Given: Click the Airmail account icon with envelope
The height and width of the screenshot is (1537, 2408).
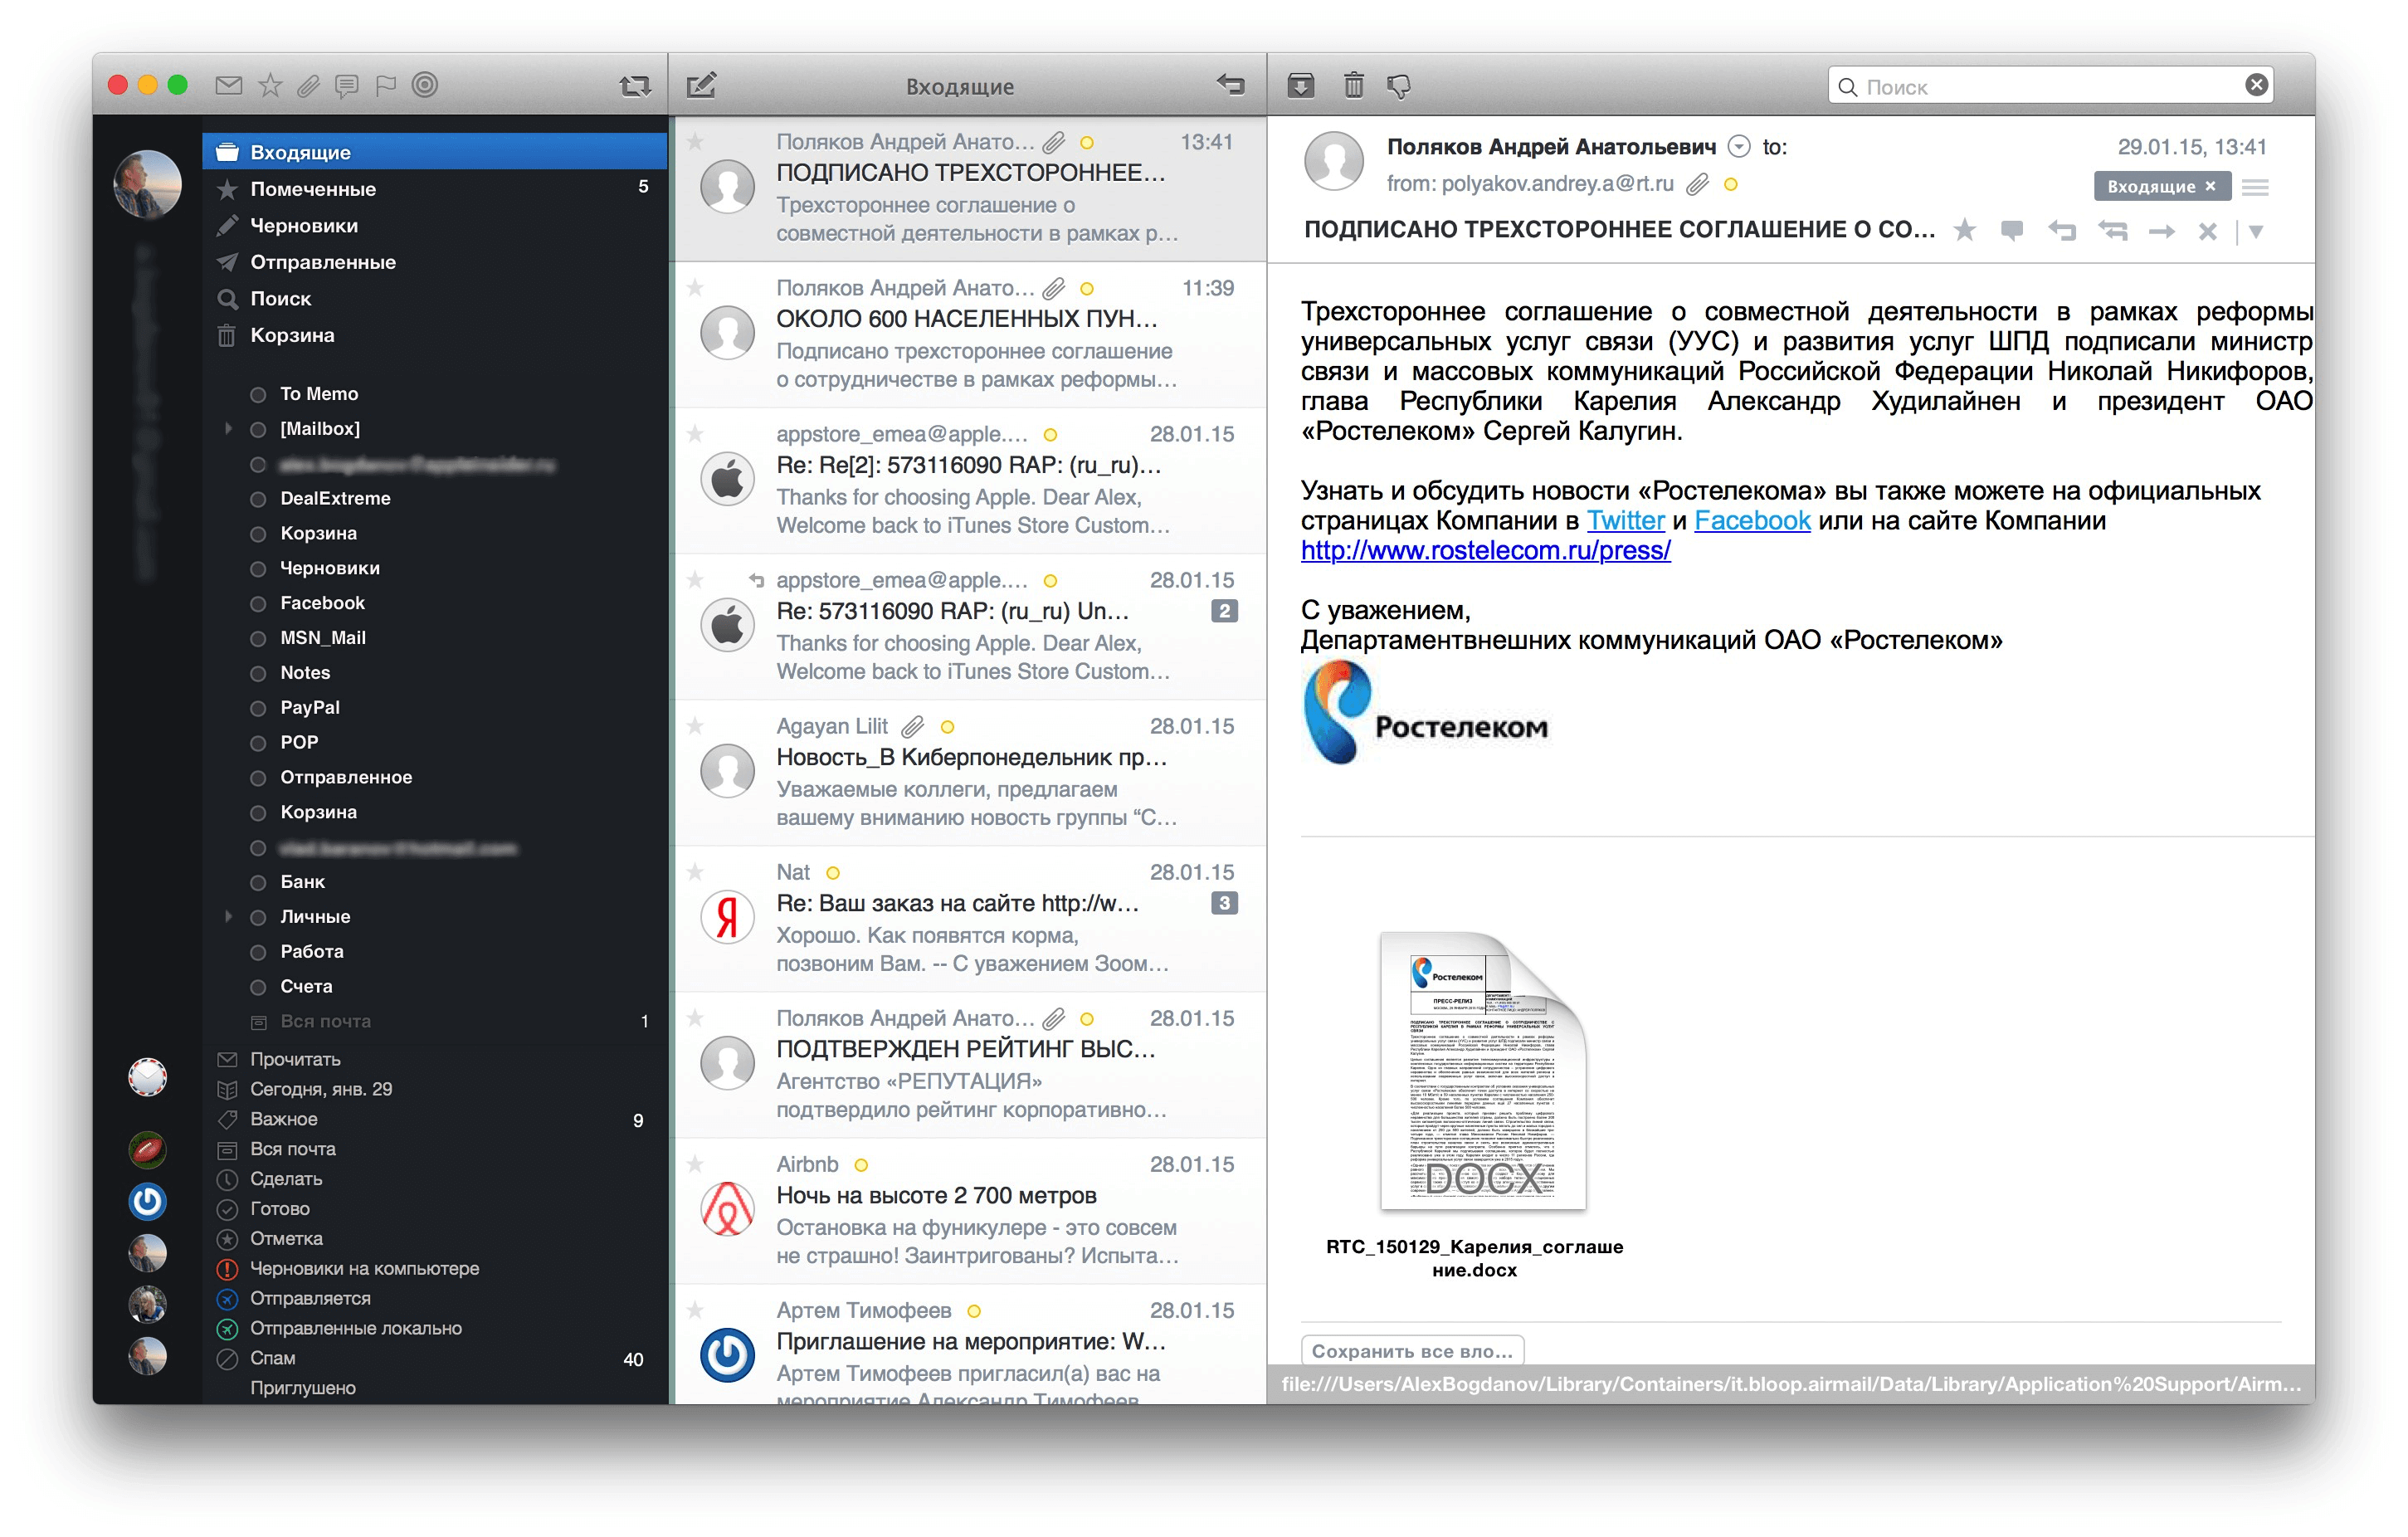Looking at the screenshot, I should 148,1077.
